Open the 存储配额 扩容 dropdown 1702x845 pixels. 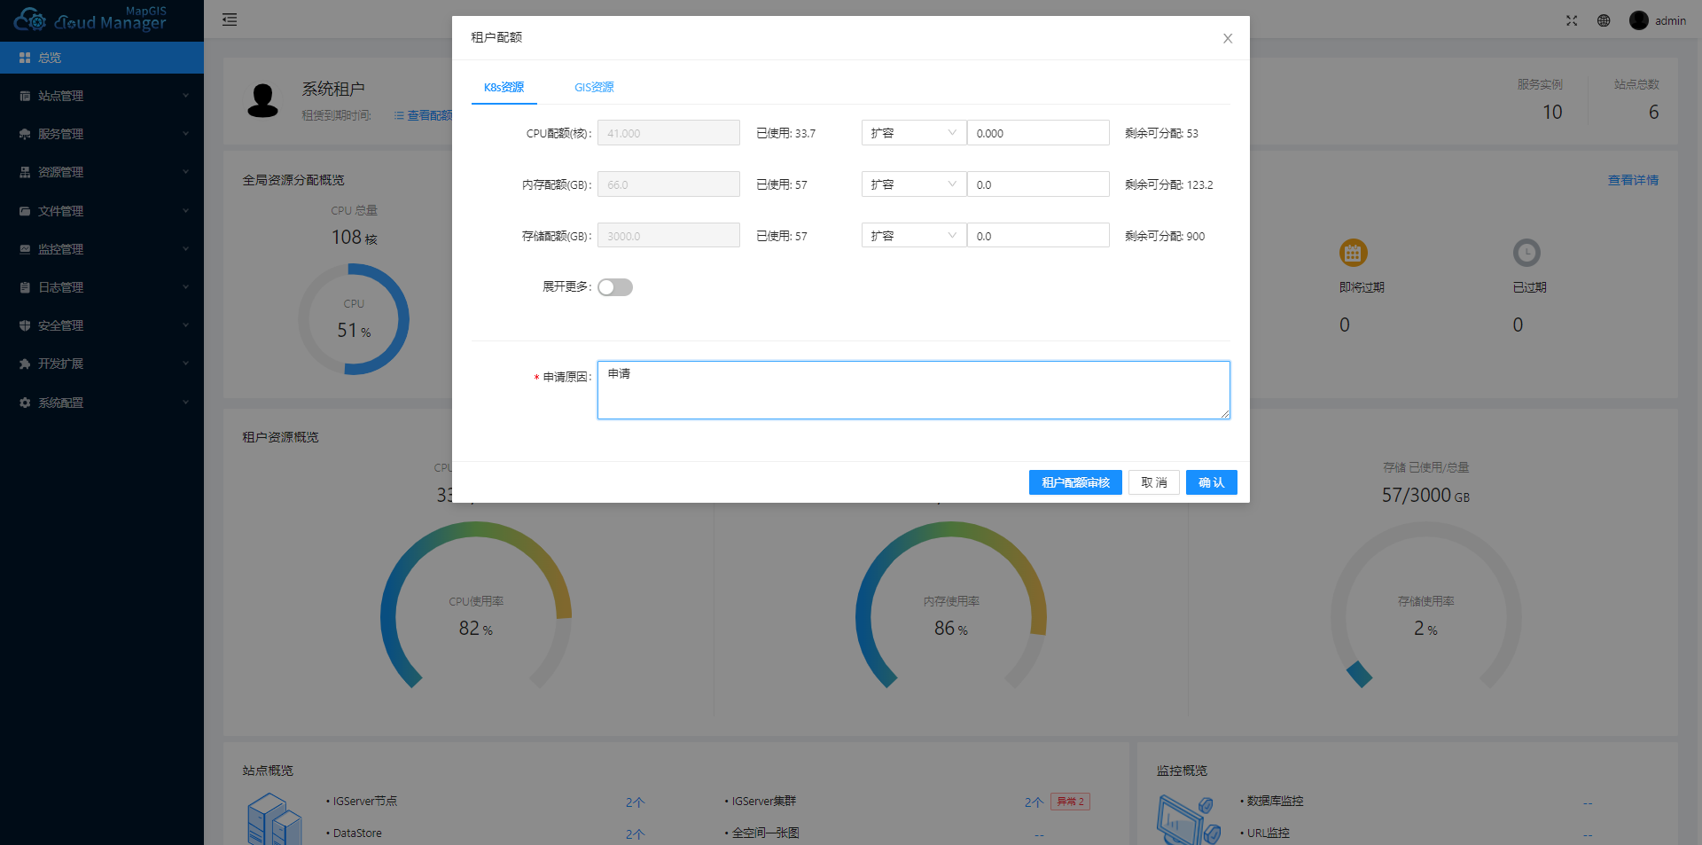[914, 236]
